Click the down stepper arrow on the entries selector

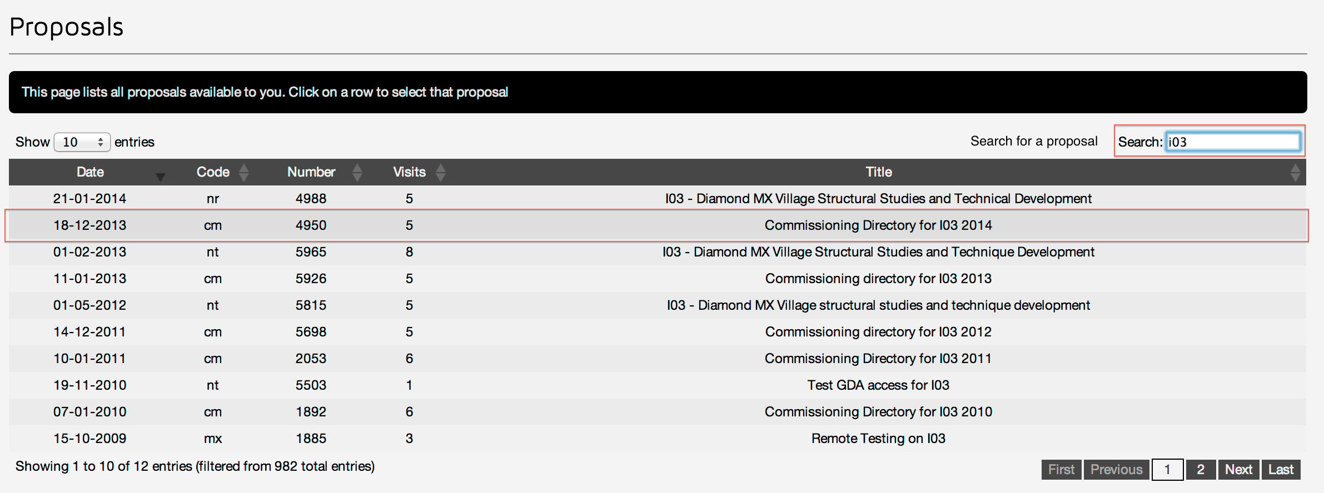[101, 145]
